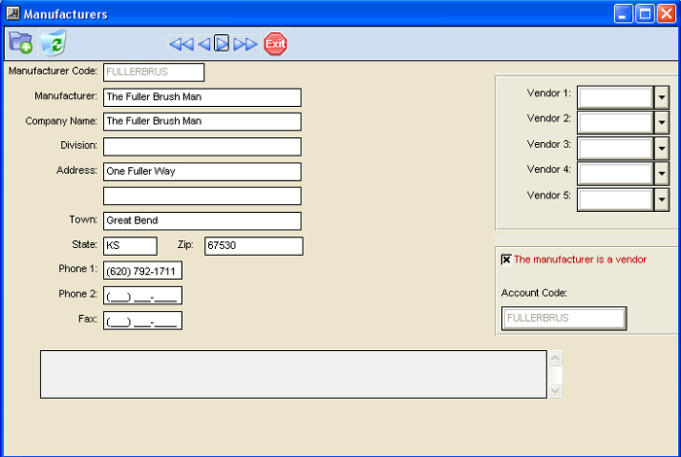681x457 pixels.
Task: Click the notes scrollbar down arrow
Action: point(556,390)
